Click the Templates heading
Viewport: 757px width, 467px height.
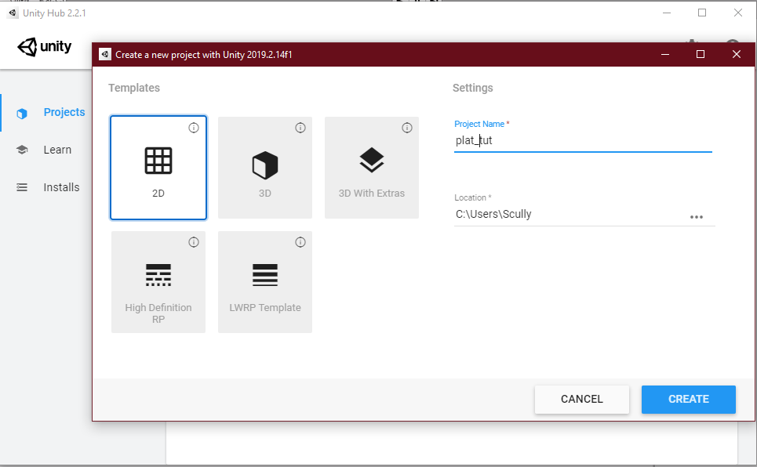pos(133,88)
